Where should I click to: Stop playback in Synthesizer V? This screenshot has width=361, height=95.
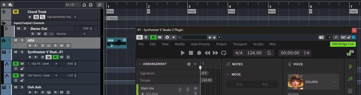pos(191,53)
